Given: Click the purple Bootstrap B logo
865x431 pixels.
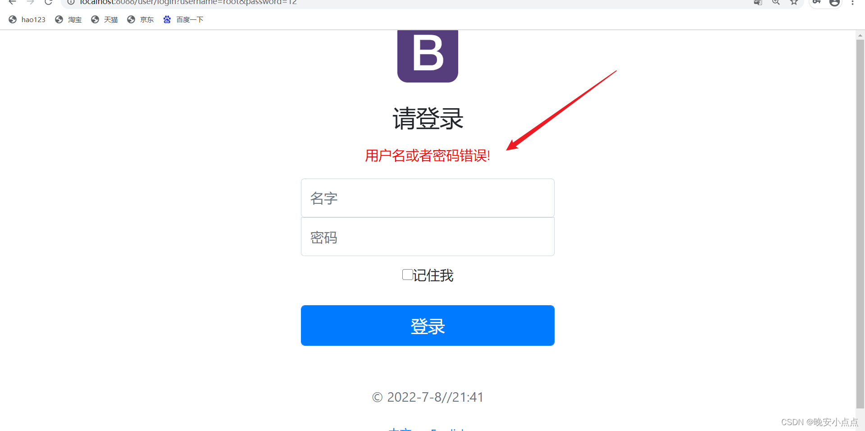Looking at the screenshot, I should click(x=428, y=56).
